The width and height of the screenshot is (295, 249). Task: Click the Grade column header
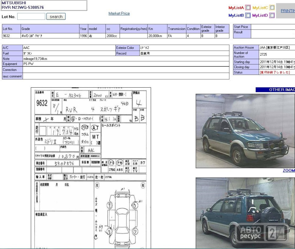[x=50, y=29]
